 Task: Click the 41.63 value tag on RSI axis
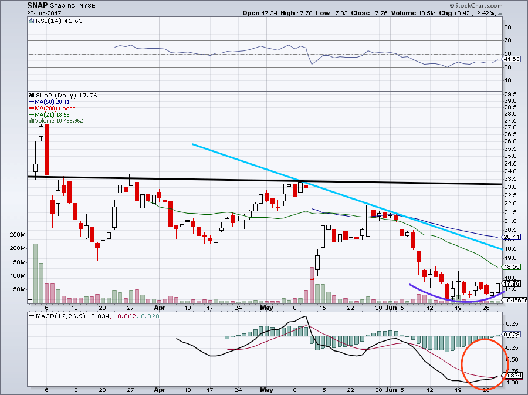512,59
